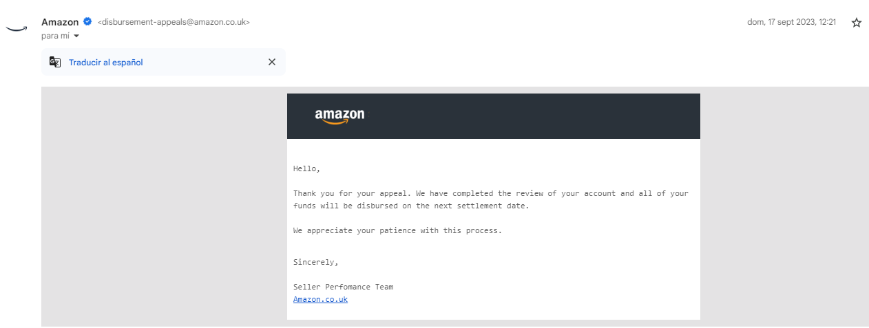The height and width of the screenshot is (328, 869).
Task: Star this Amazon email
Action: pyautogui.click(x=856, y=23)
